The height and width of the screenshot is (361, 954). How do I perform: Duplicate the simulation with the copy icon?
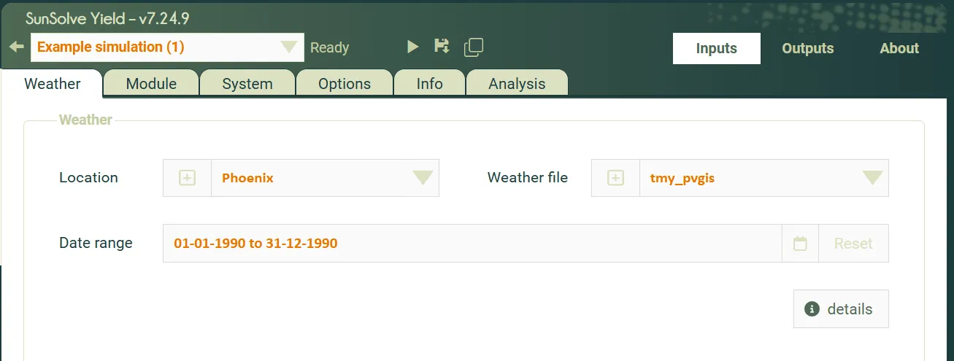click(474, 47)
